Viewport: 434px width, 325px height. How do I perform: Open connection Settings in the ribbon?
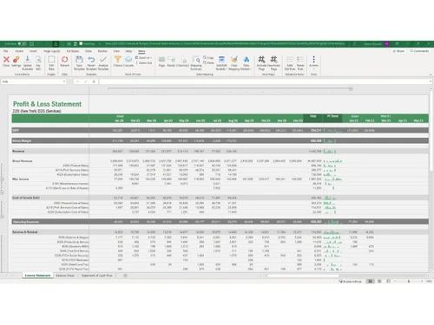click(x=16, y=60)
